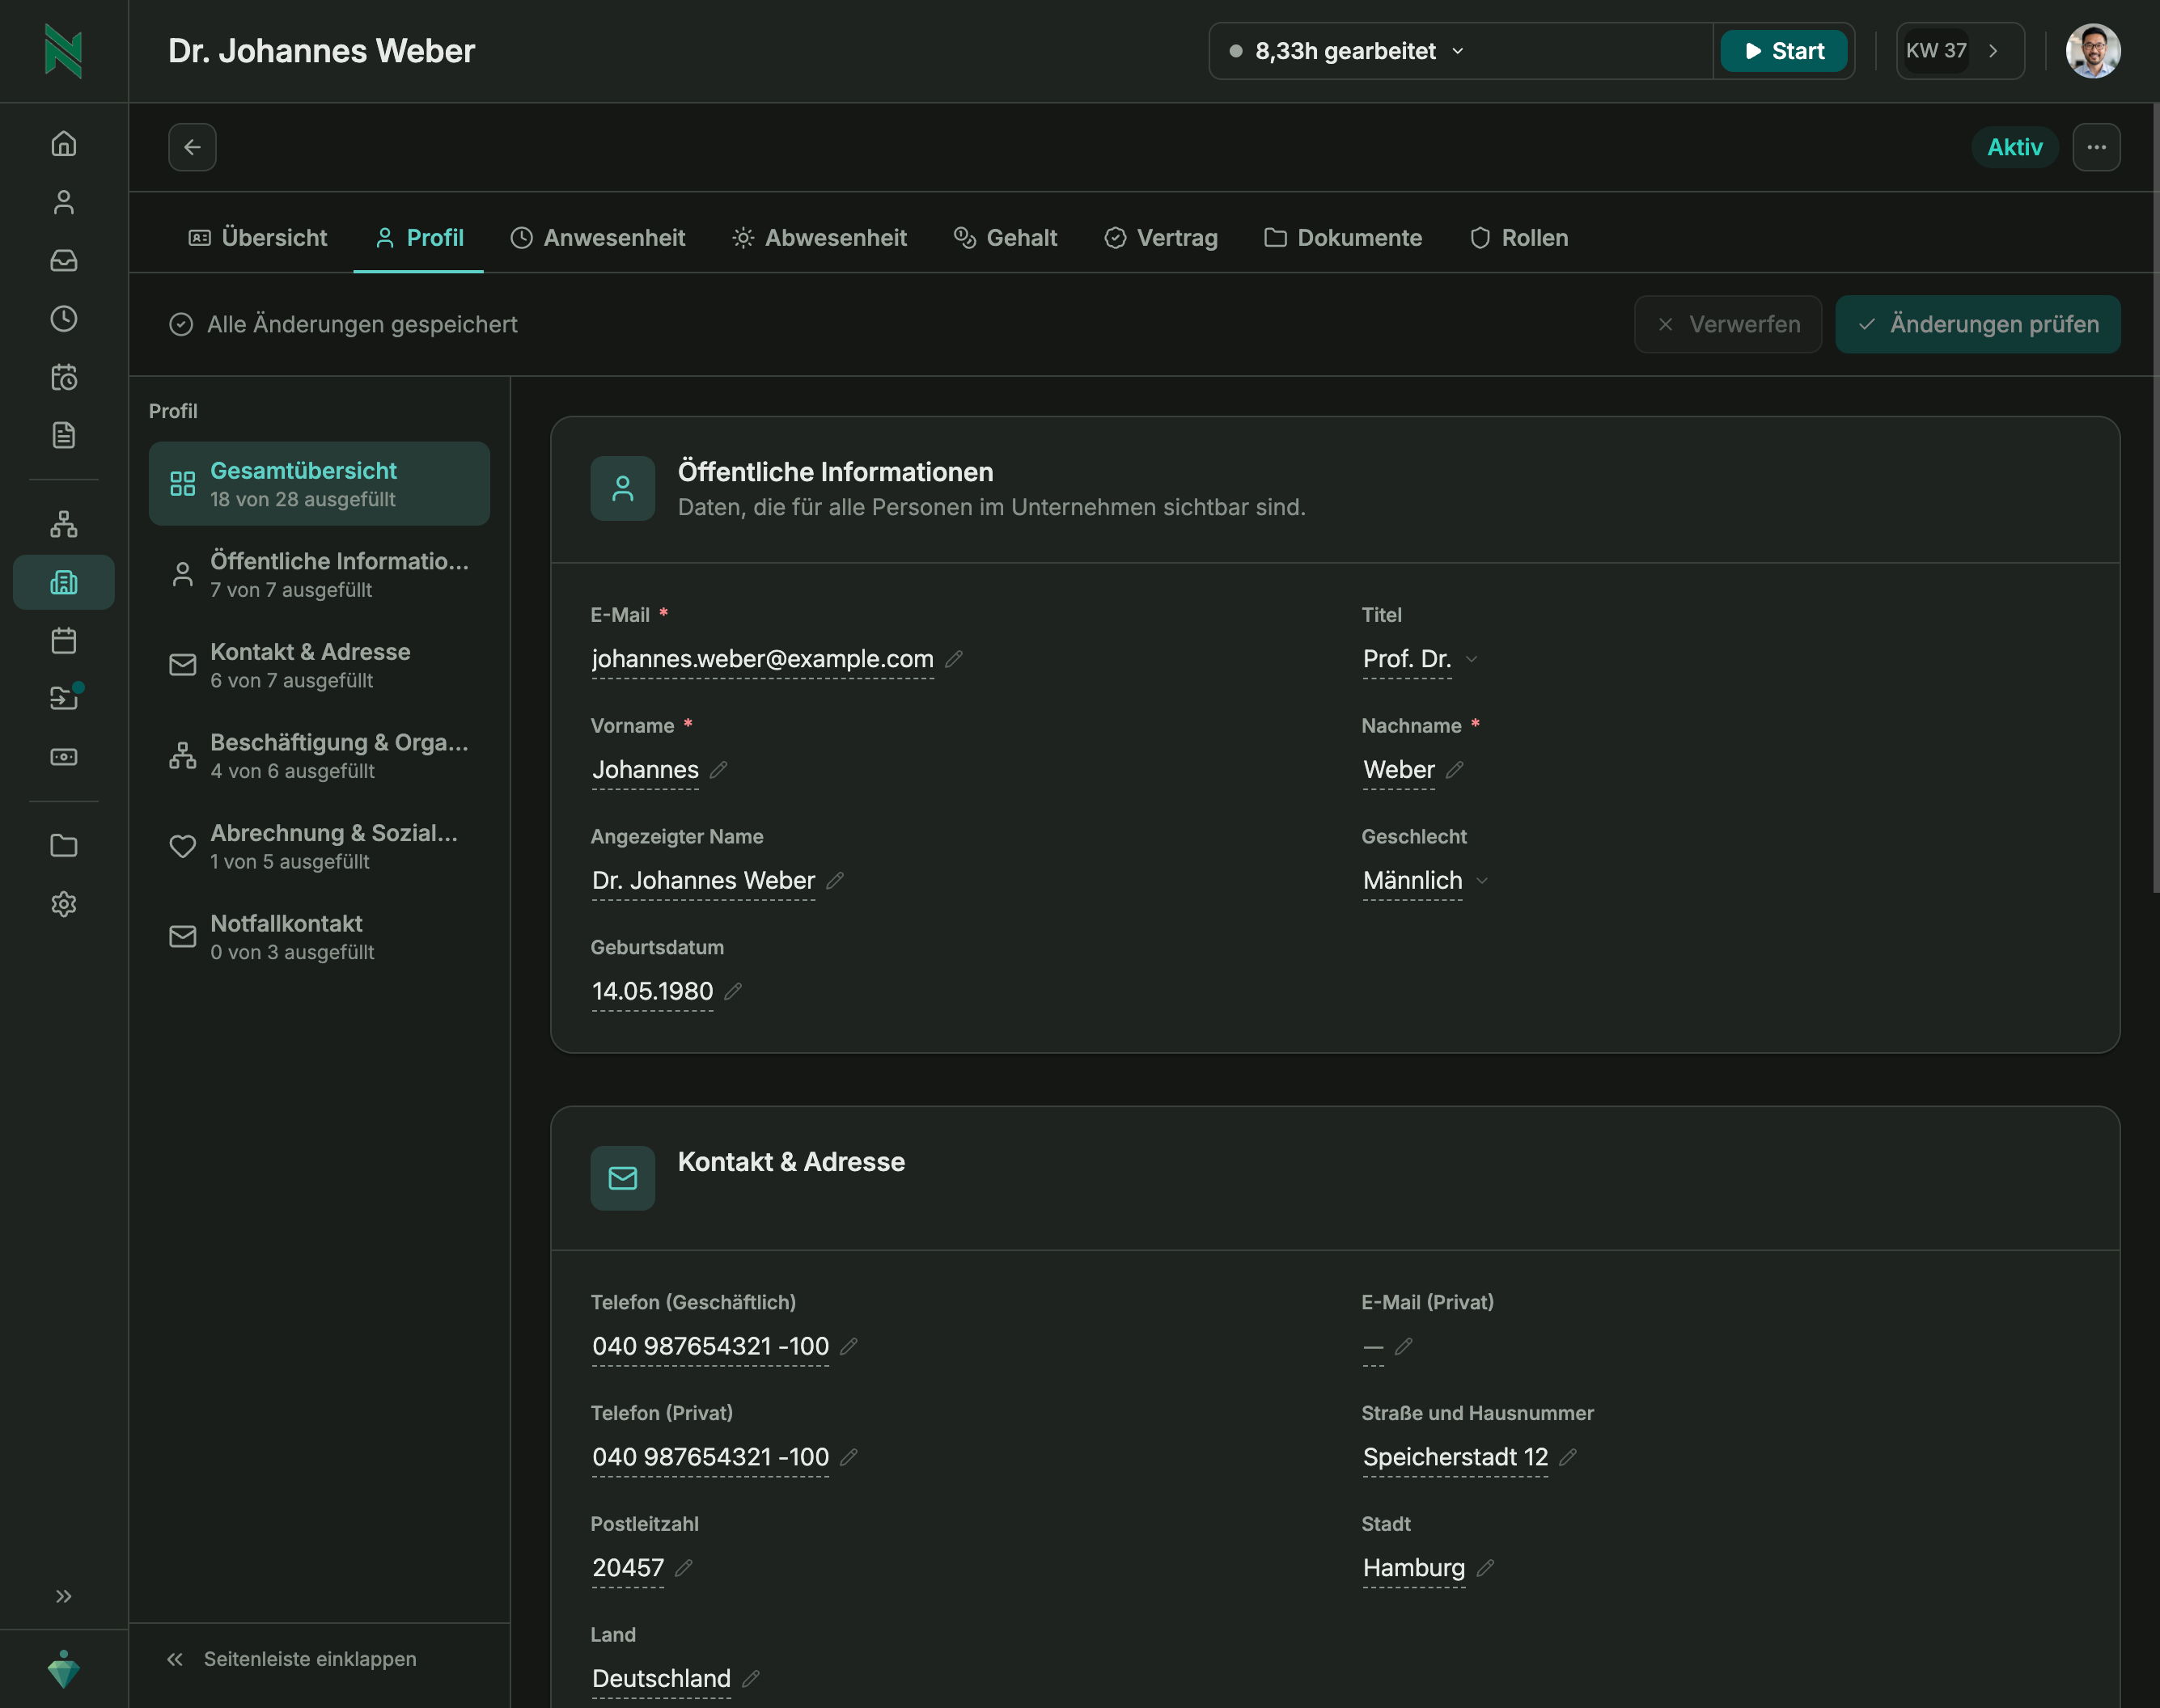Open the payroll banknote sidebar icon
The image size is (2160, 1708).
click(63, 757)
